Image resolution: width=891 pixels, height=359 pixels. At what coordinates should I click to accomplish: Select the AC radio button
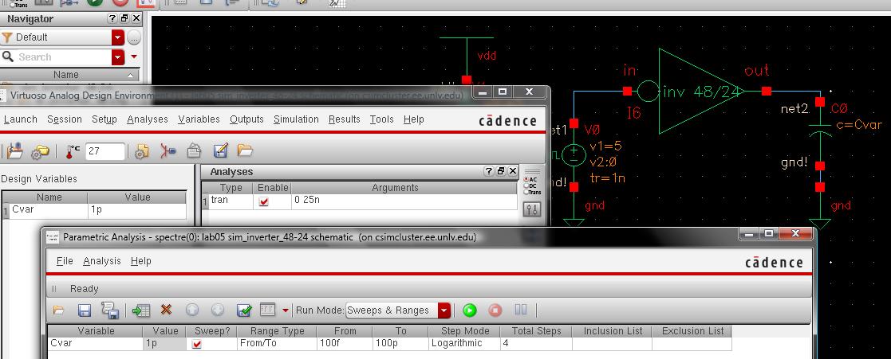526,180
